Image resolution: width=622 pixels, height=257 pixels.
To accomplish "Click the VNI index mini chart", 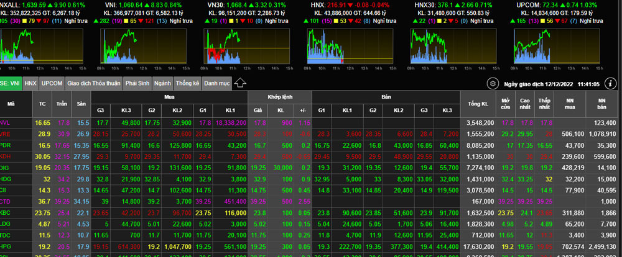I will pos(143,45).
